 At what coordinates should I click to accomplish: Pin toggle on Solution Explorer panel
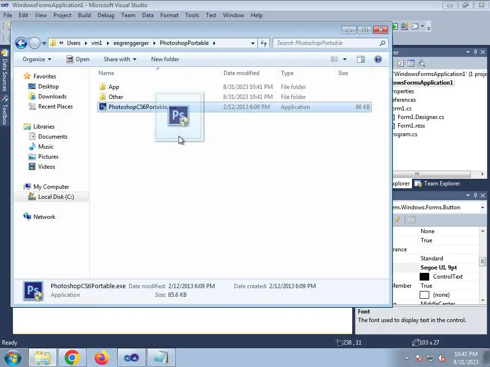(x=475, y=53)
